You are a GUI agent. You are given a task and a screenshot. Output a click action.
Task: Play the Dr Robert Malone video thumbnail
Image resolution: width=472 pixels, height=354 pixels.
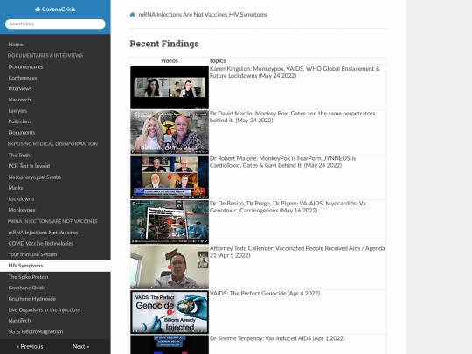click(x=170, y=177)
